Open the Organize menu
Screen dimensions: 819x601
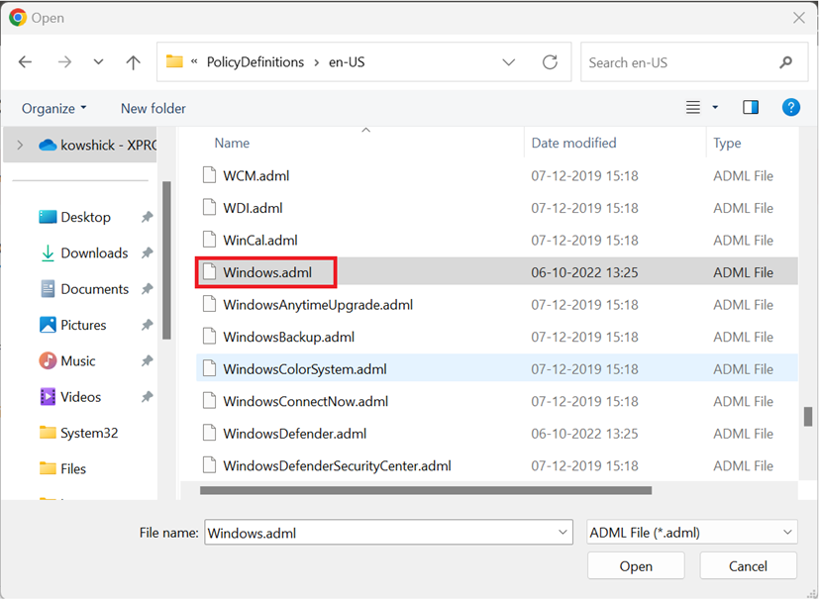click(53, 108)
